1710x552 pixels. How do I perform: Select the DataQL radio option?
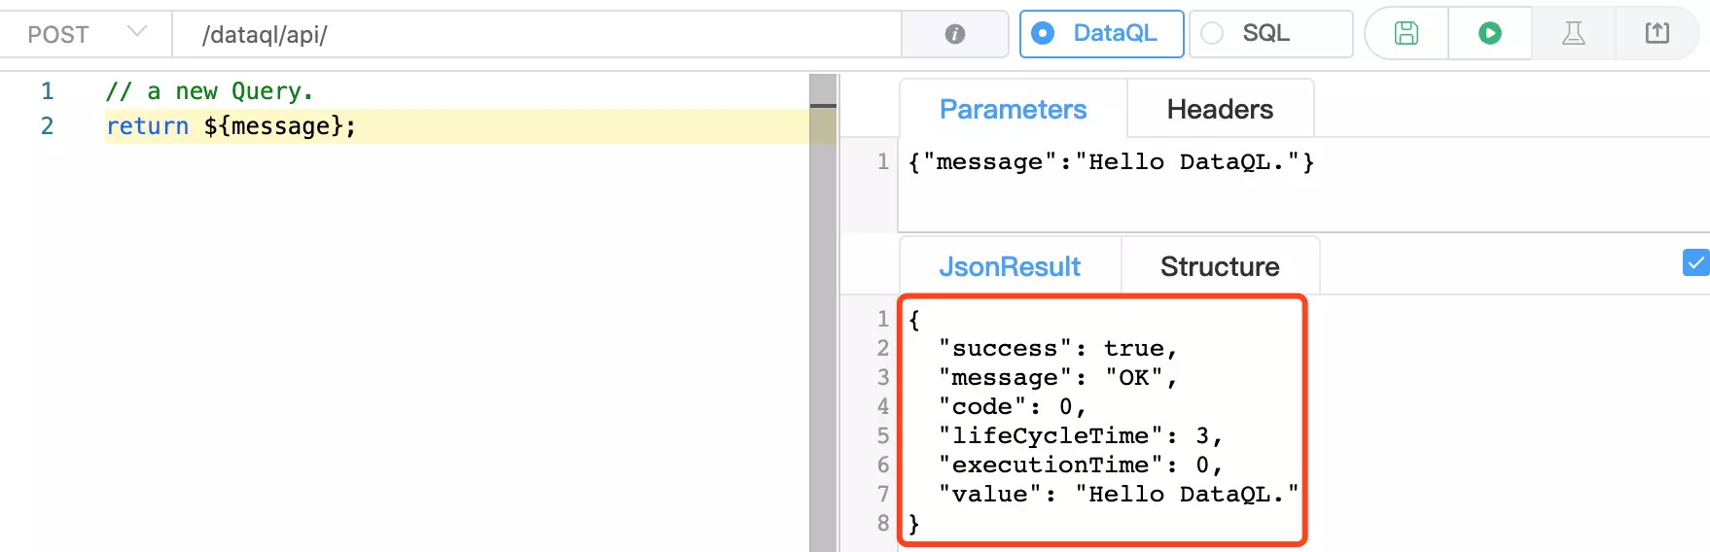pyautogui.click(x=1101, y=34)
